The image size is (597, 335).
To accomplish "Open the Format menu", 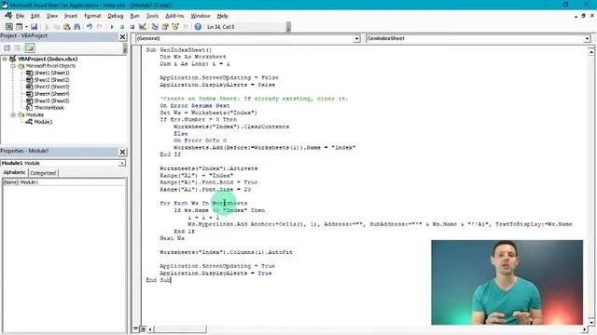I will tap(92, 16).
